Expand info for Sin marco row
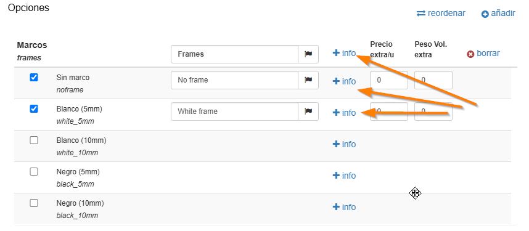529x231 pixels. [x=344, y=81]
